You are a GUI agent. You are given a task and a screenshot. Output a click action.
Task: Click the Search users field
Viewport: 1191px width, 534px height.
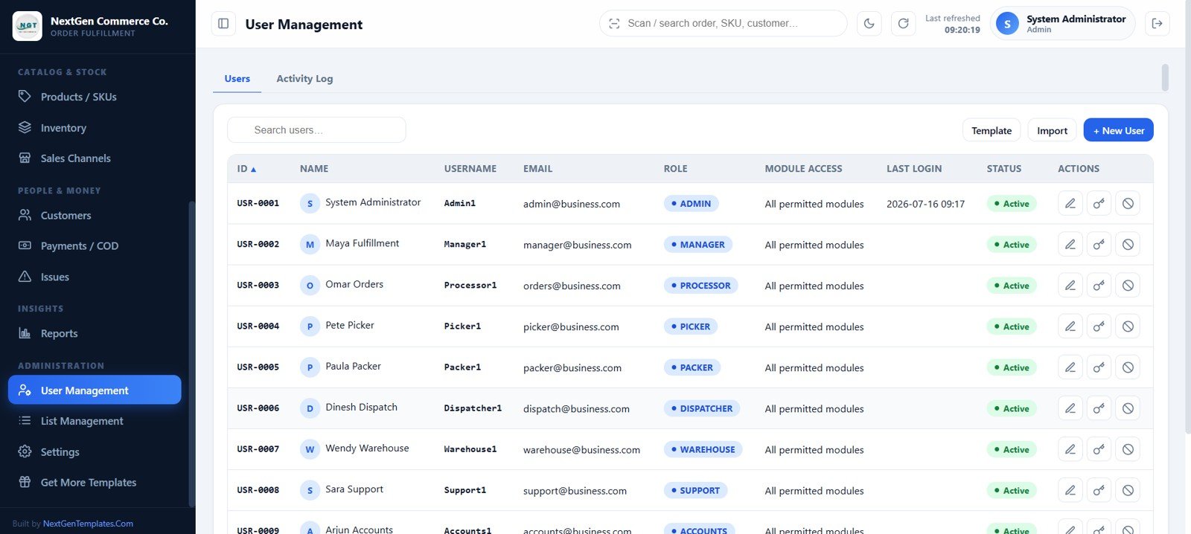(316, 130)
